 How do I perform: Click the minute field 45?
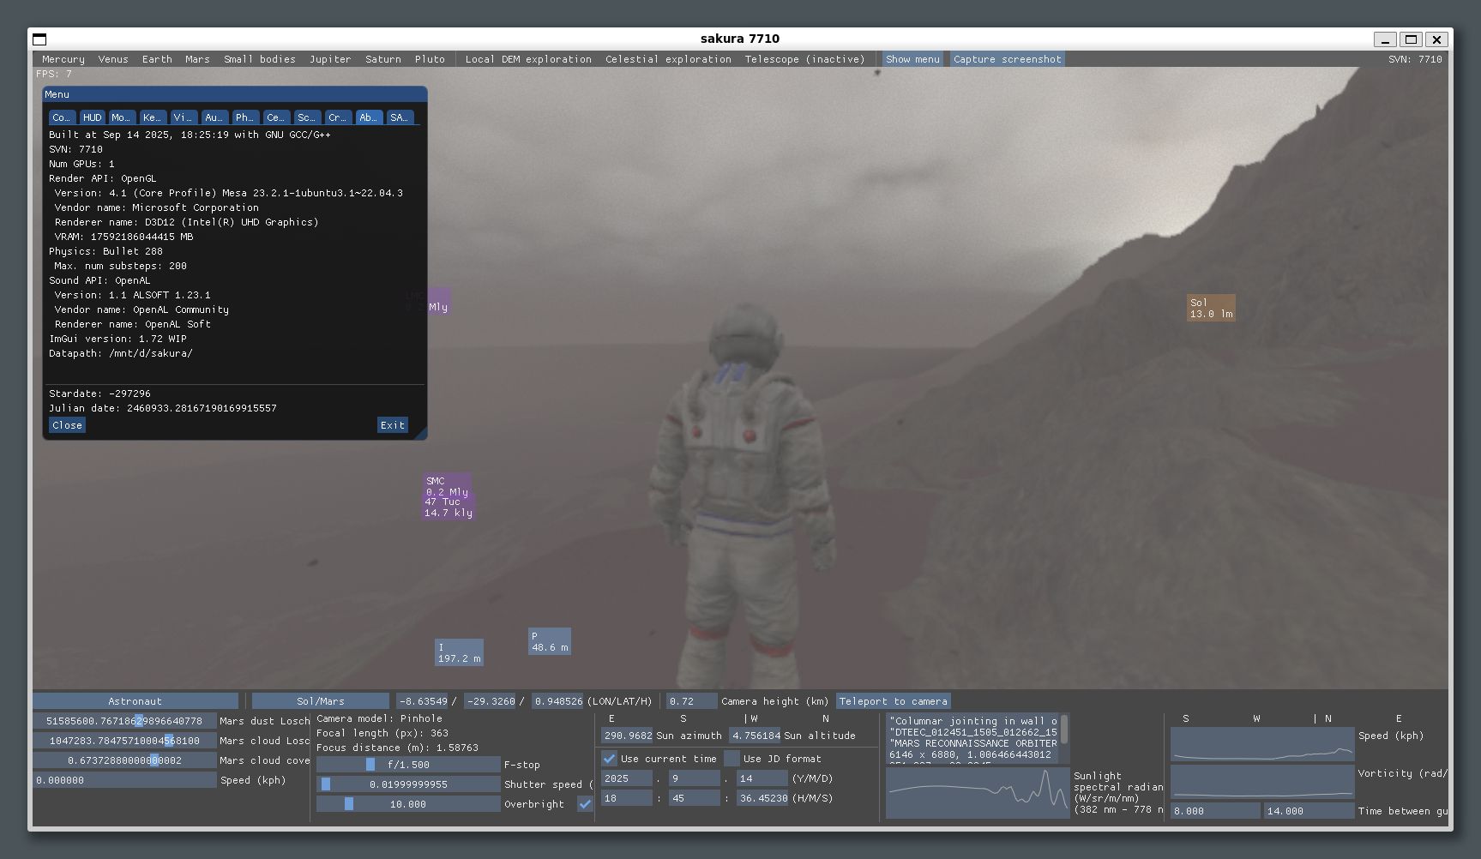tap(695, 798)
